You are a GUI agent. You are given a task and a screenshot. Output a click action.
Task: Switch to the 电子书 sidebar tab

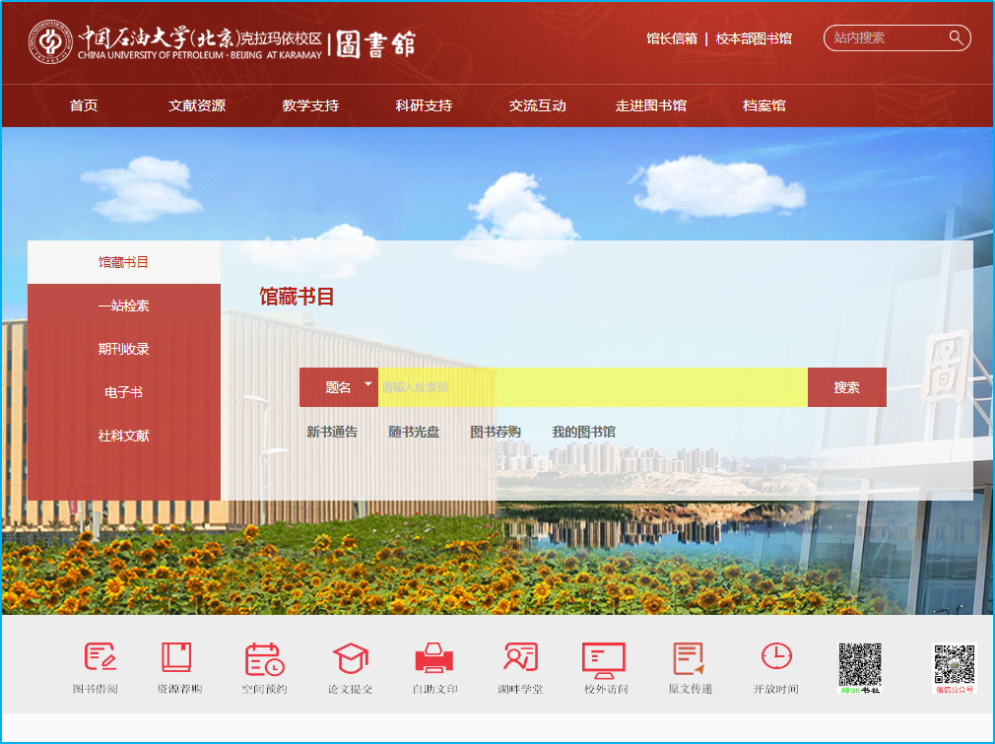(124, 392)
